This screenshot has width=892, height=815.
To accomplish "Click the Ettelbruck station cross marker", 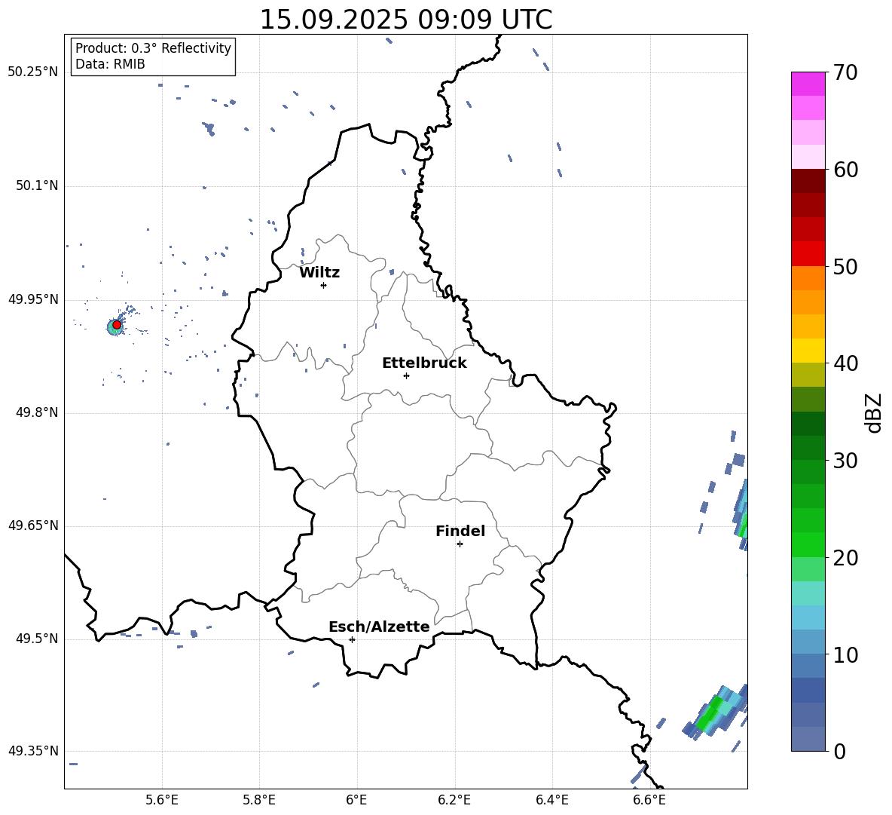I will click(x=406, y=375).
